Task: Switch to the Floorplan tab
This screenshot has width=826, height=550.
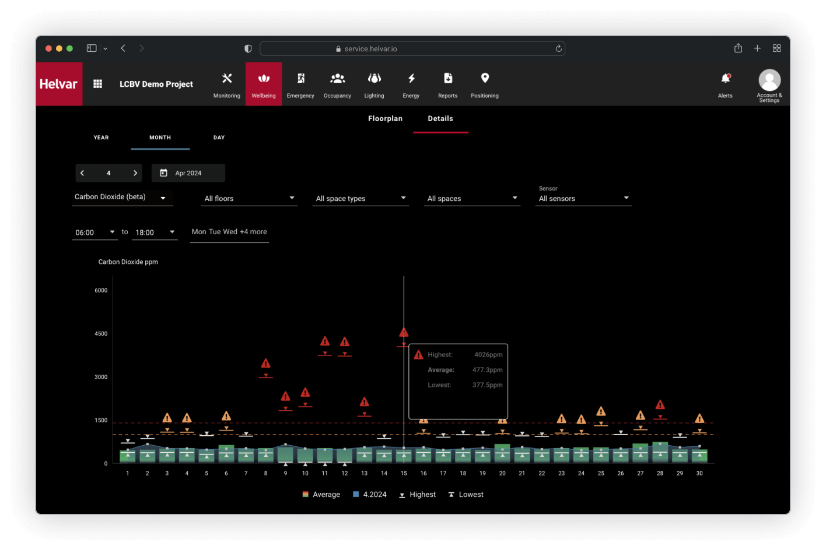Action: (x=385, y=119)
